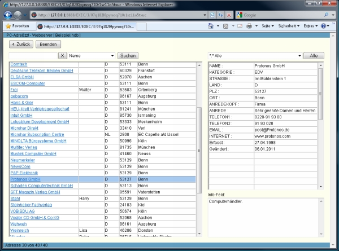Click the internet value www.protonos.com
The height and width of the screenshot is (251, 339).
(x=272, y=136)
